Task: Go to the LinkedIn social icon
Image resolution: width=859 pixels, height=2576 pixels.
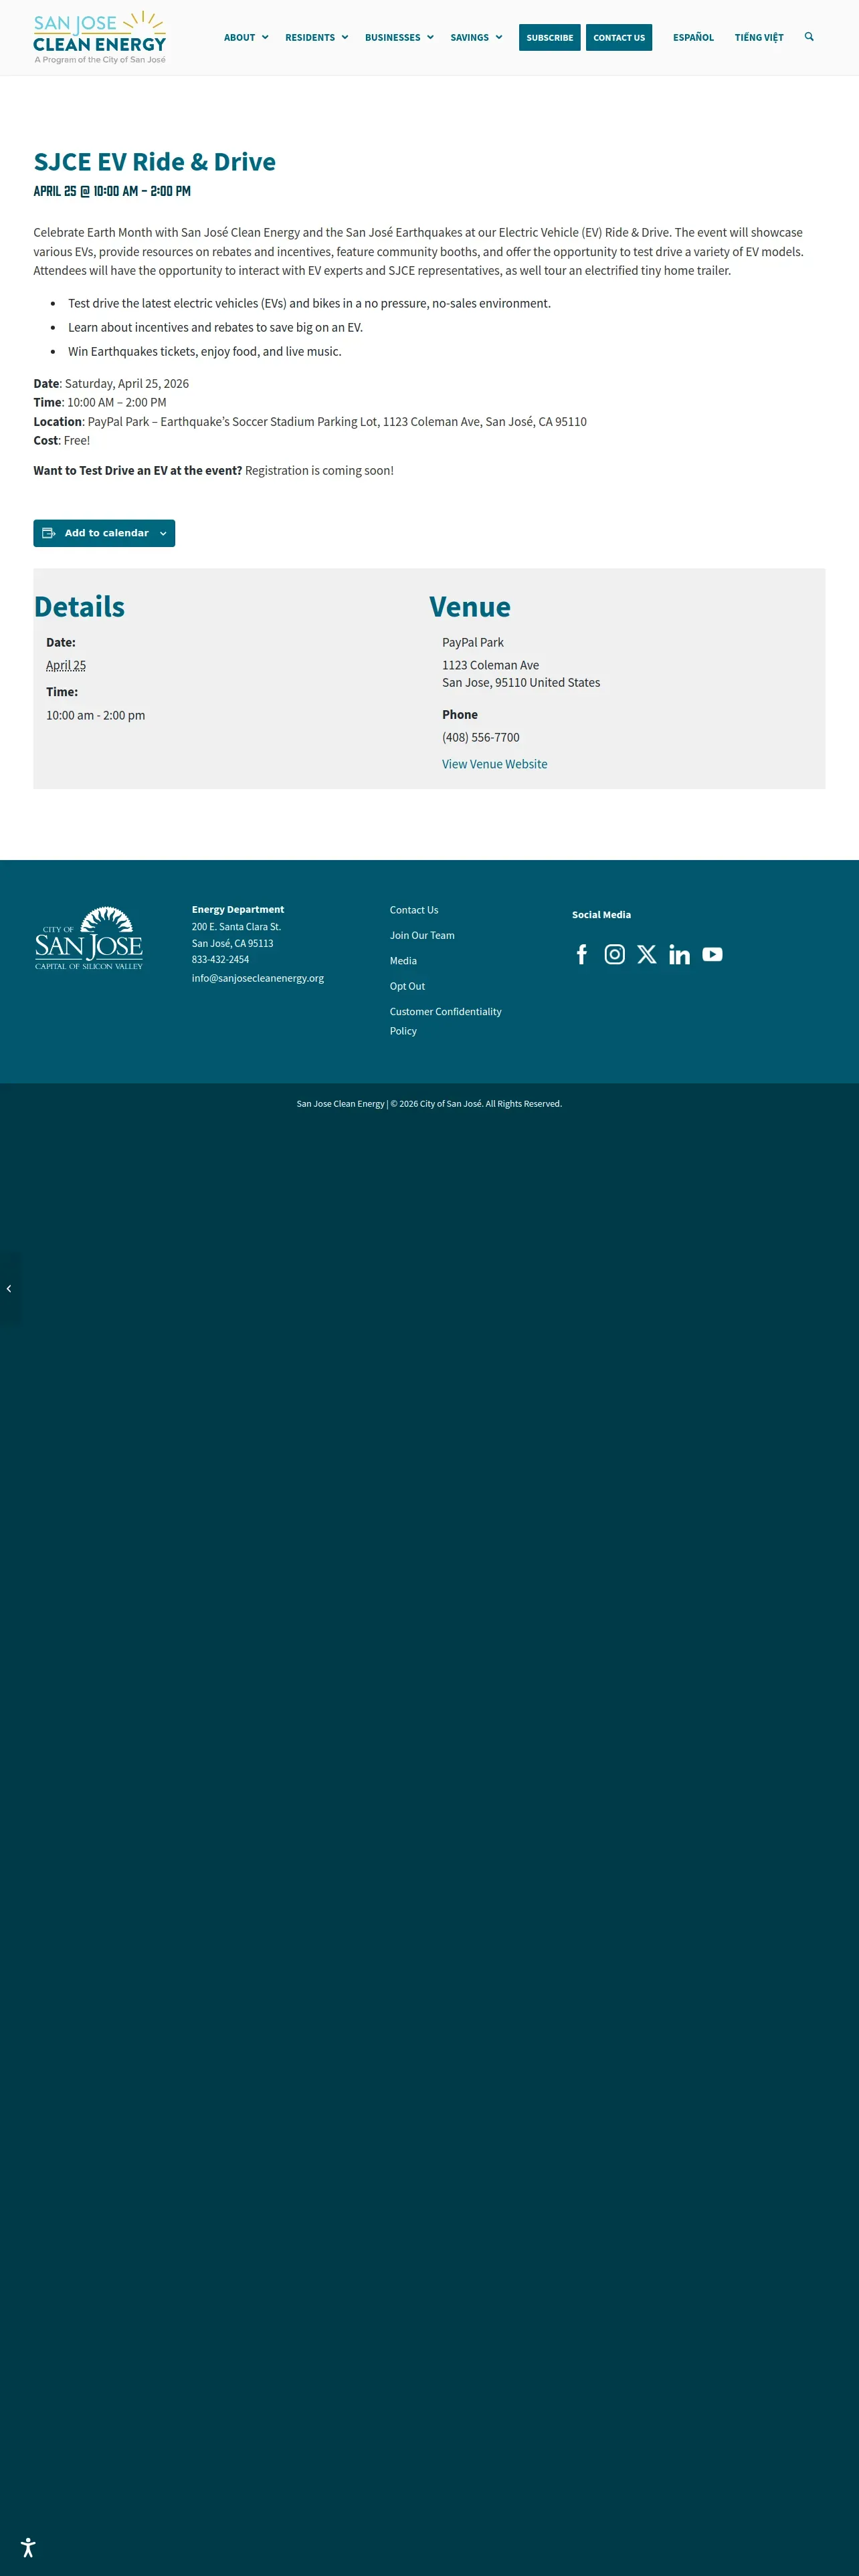Action: click(680, 954)
